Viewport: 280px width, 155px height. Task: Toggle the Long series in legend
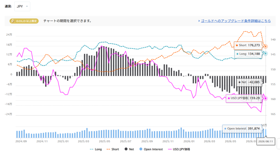(96, 149)
